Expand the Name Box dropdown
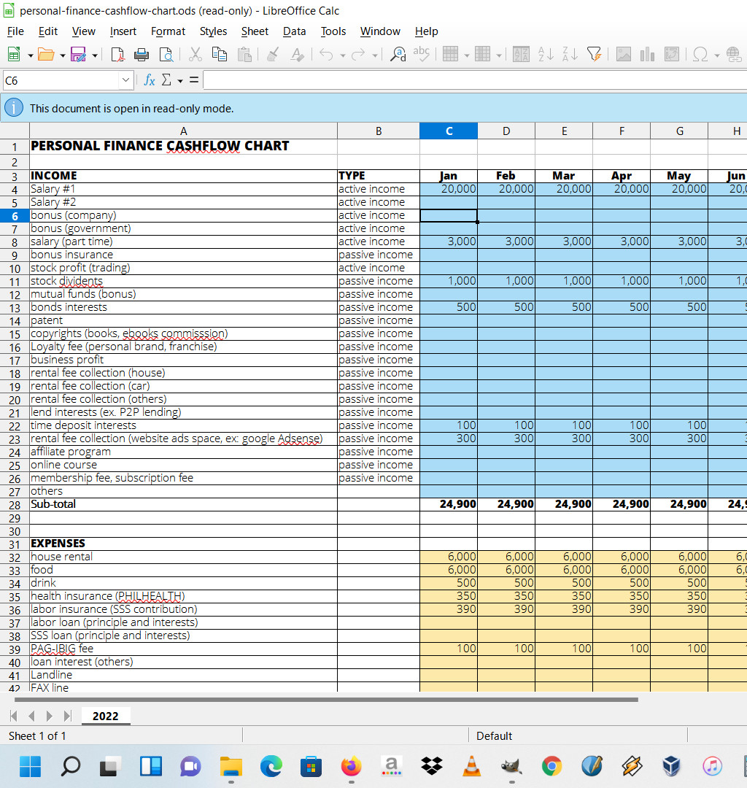 click(127, 80)
